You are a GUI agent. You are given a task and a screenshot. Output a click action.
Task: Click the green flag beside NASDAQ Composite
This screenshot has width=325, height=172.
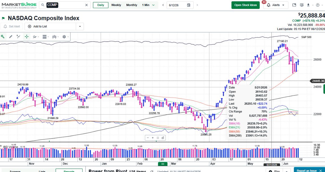(3, 18)
